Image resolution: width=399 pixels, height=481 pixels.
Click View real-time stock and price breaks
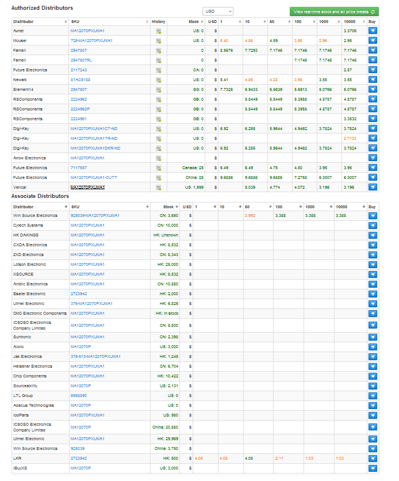pyautogui.click(x=334, y=12)
